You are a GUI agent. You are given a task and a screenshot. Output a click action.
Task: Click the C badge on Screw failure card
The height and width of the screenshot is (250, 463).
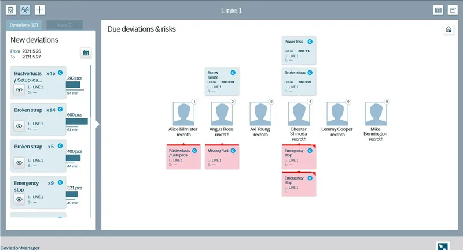(233, 72)
